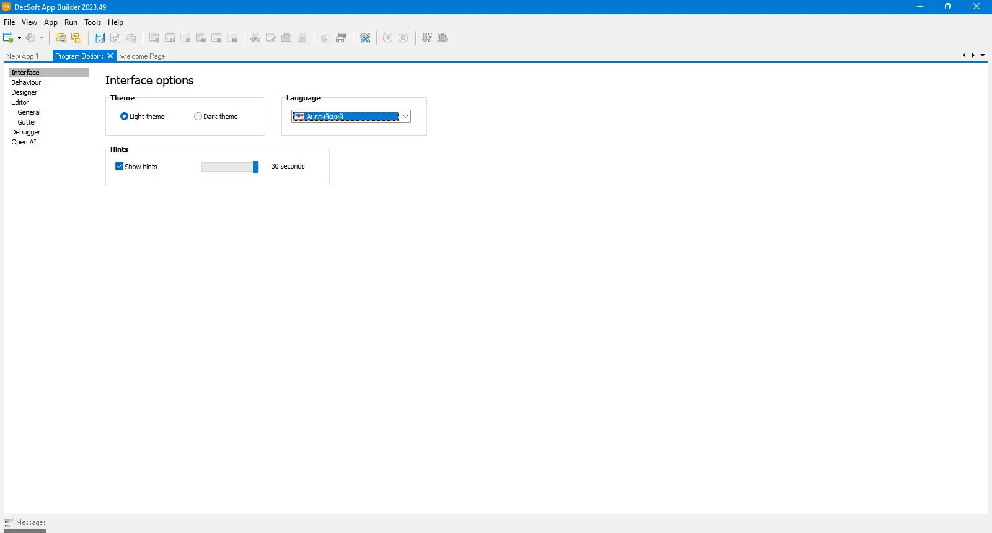Expand the recent apps dropdown arrow
992x533 pixels.
click(x=42, y=38)
